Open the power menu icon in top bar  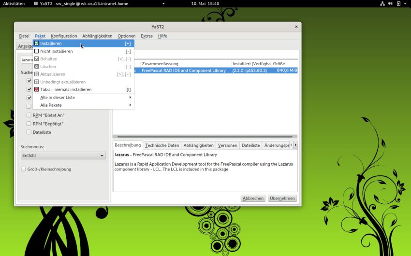coord(399,4)
